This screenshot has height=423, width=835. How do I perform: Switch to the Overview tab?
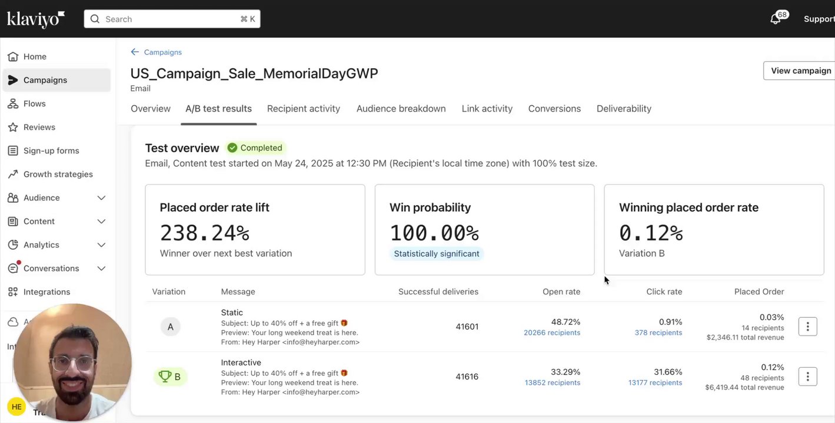pyautogui.click(x=151, y=109)
